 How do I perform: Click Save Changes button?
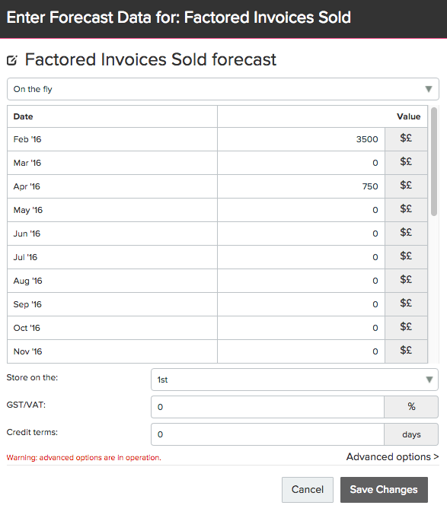(x=384, y=490)
